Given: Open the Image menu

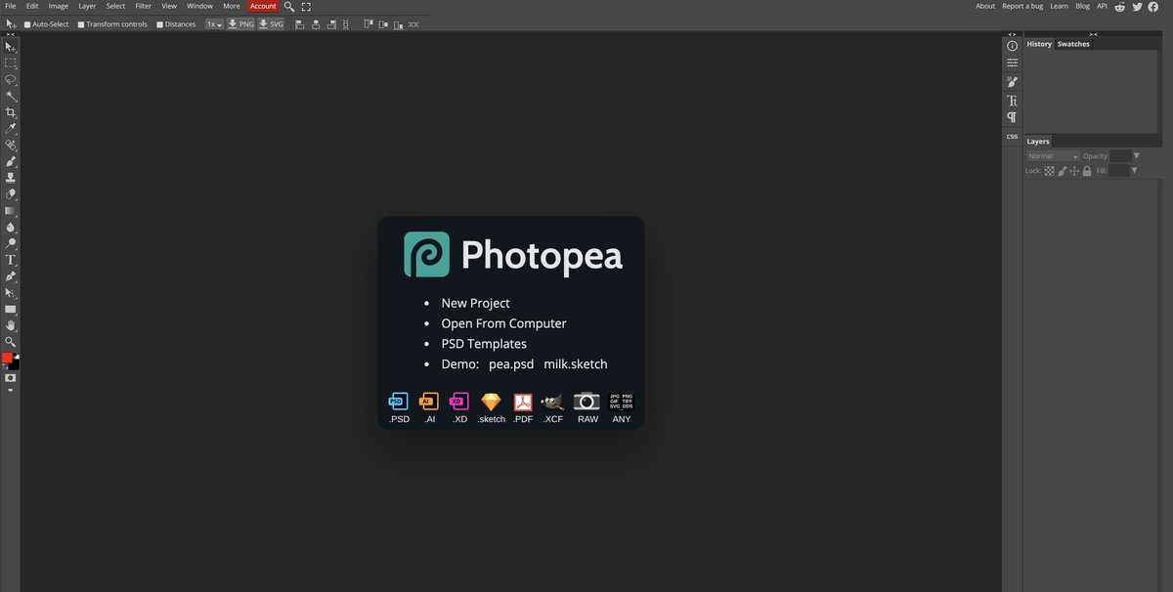Looking at the screenshot, I should pyautogui.click(x=59, y=6).
